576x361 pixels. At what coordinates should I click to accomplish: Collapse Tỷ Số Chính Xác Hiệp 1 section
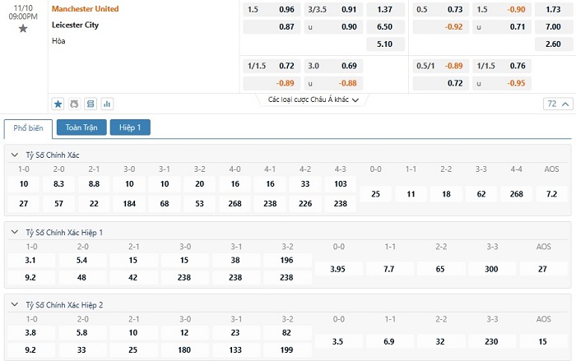click(x=15, y=232)
